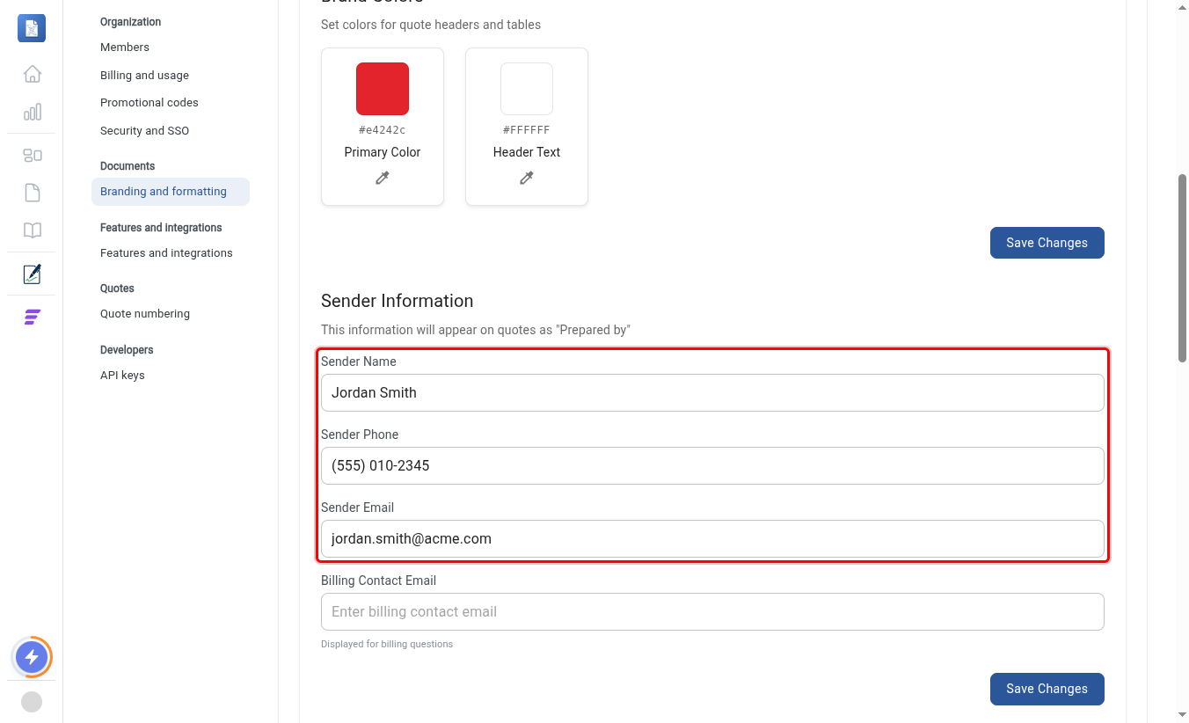Open the dashboard layout blocks icon
Image resolution: width=1189 pixels, height=723 pixels.
tap(32, 156)
